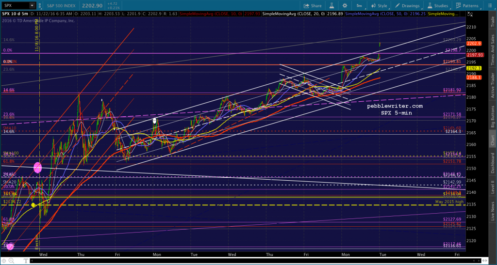The image size is (497, 265).
Task: Click the $2164.3 level label
Action: (x=453, y=131)
